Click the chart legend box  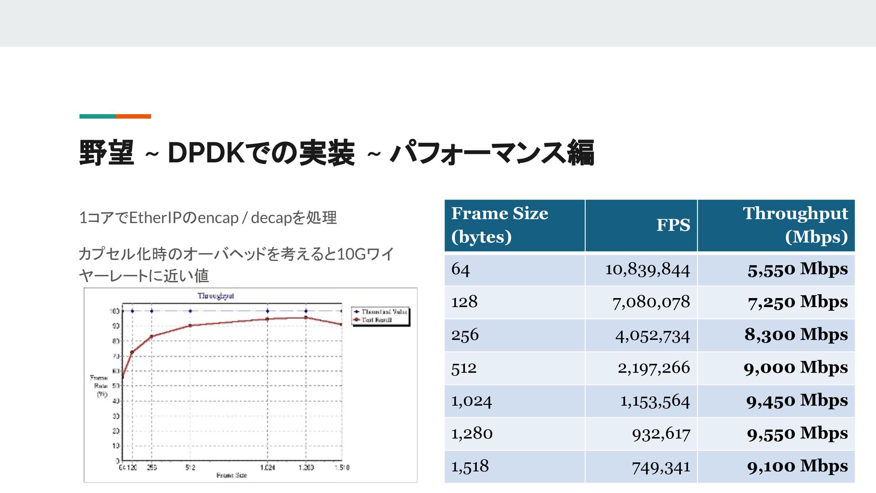point(380,316)
